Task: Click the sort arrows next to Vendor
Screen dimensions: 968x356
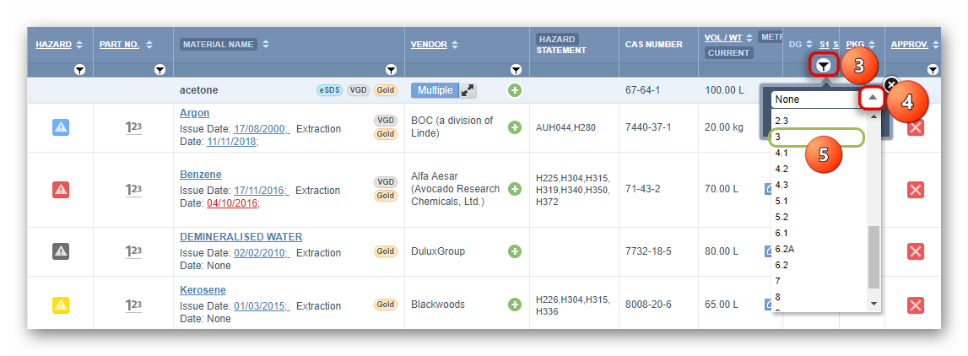Action: [455, 45]
